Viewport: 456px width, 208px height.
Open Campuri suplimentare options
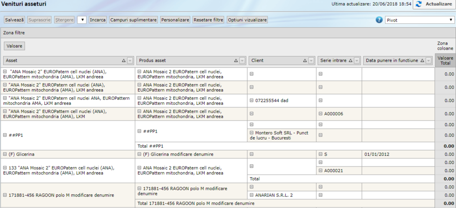[x=133, y=20]
